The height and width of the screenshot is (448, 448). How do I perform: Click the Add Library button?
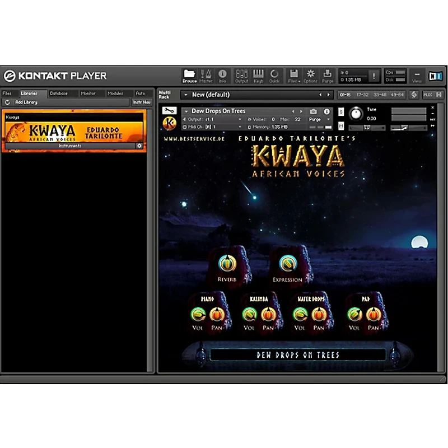pyautogui.click(x=26, y=102)
